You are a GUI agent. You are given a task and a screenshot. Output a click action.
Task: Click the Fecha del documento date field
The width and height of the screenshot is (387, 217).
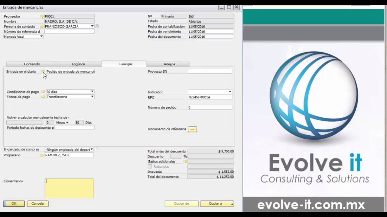pyautogui.click(x=211, y=37)
